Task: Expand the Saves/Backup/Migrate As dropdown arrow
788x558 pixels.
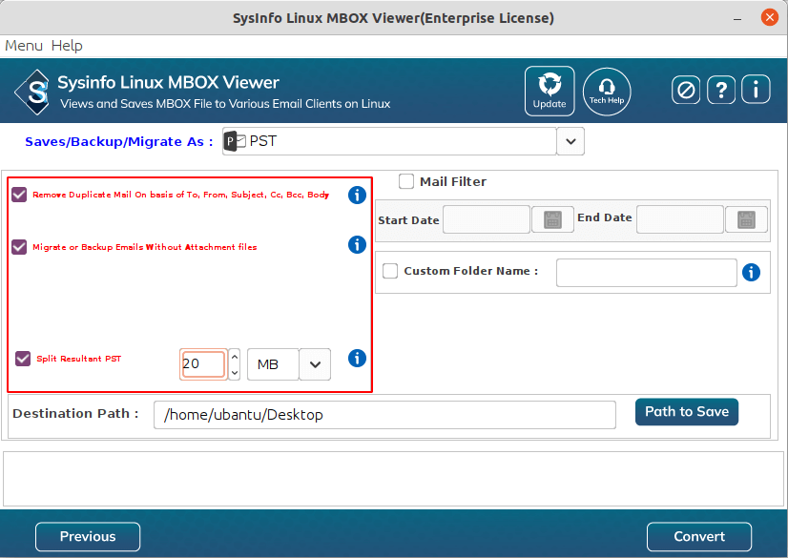Action: coord(570,141)
